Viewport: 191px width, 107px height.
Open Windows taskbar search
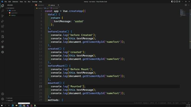5,106
